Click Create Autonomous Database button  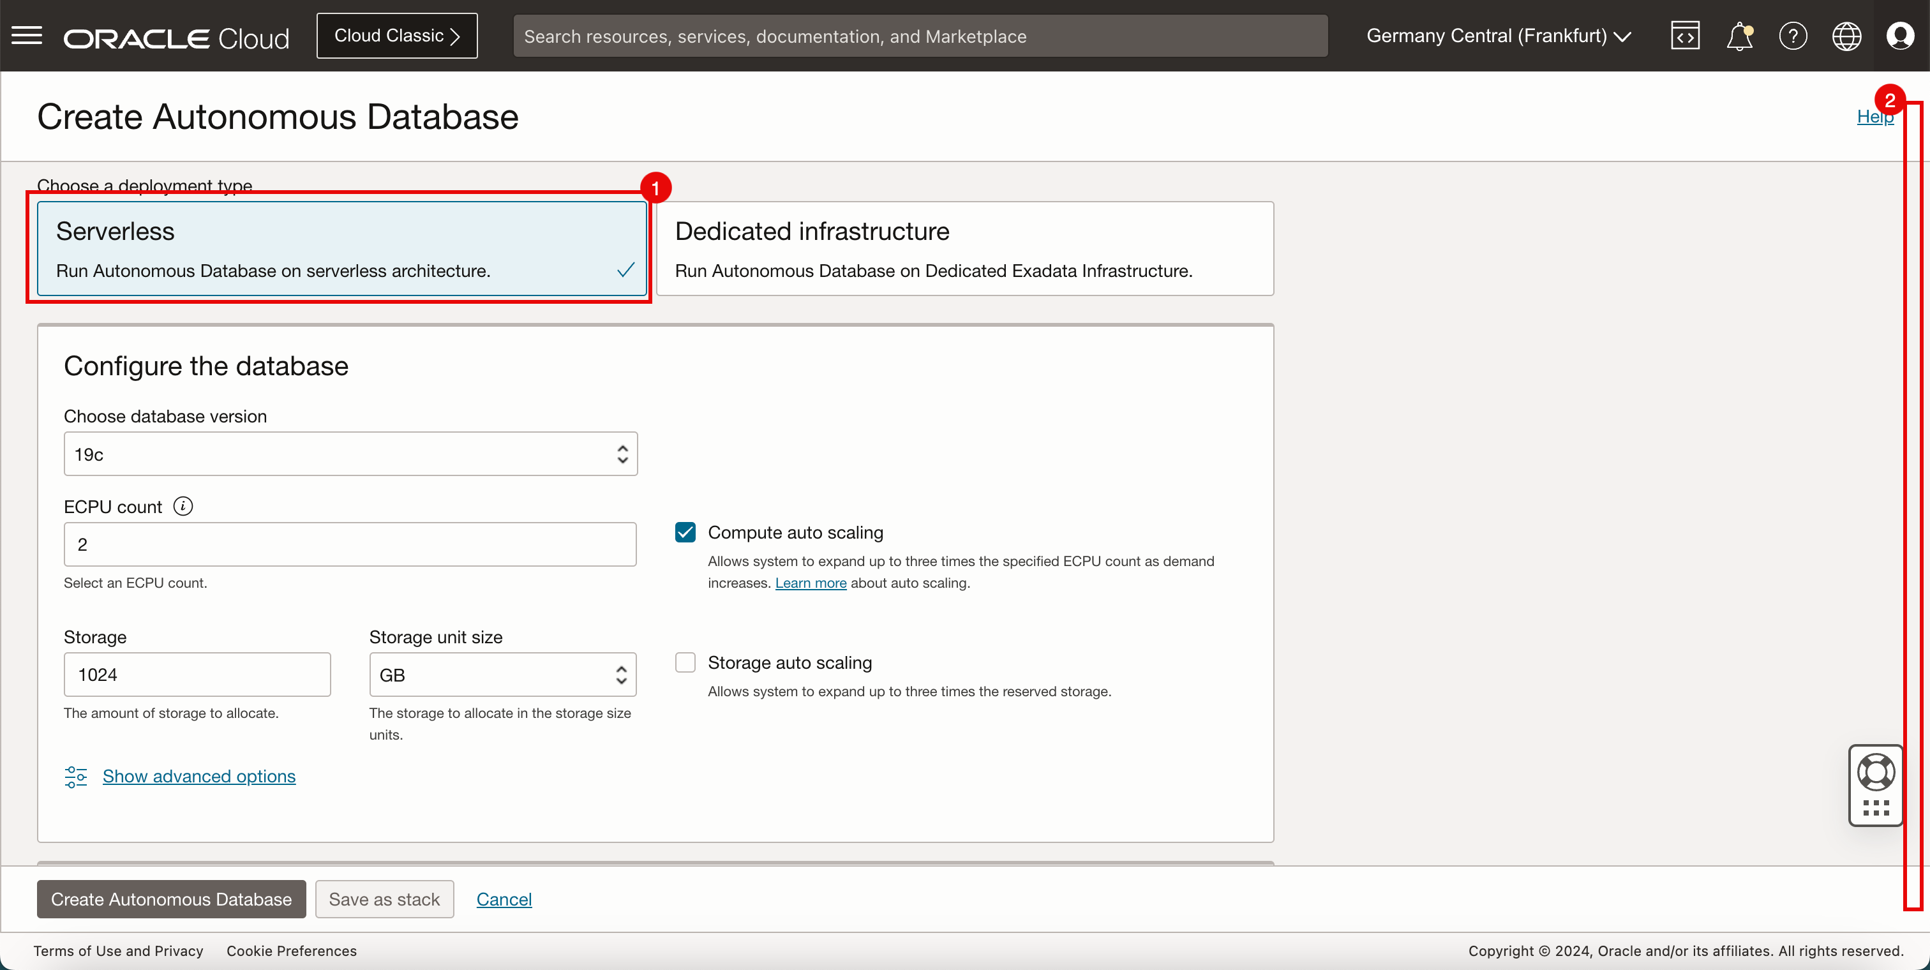(x=171, y=899)
